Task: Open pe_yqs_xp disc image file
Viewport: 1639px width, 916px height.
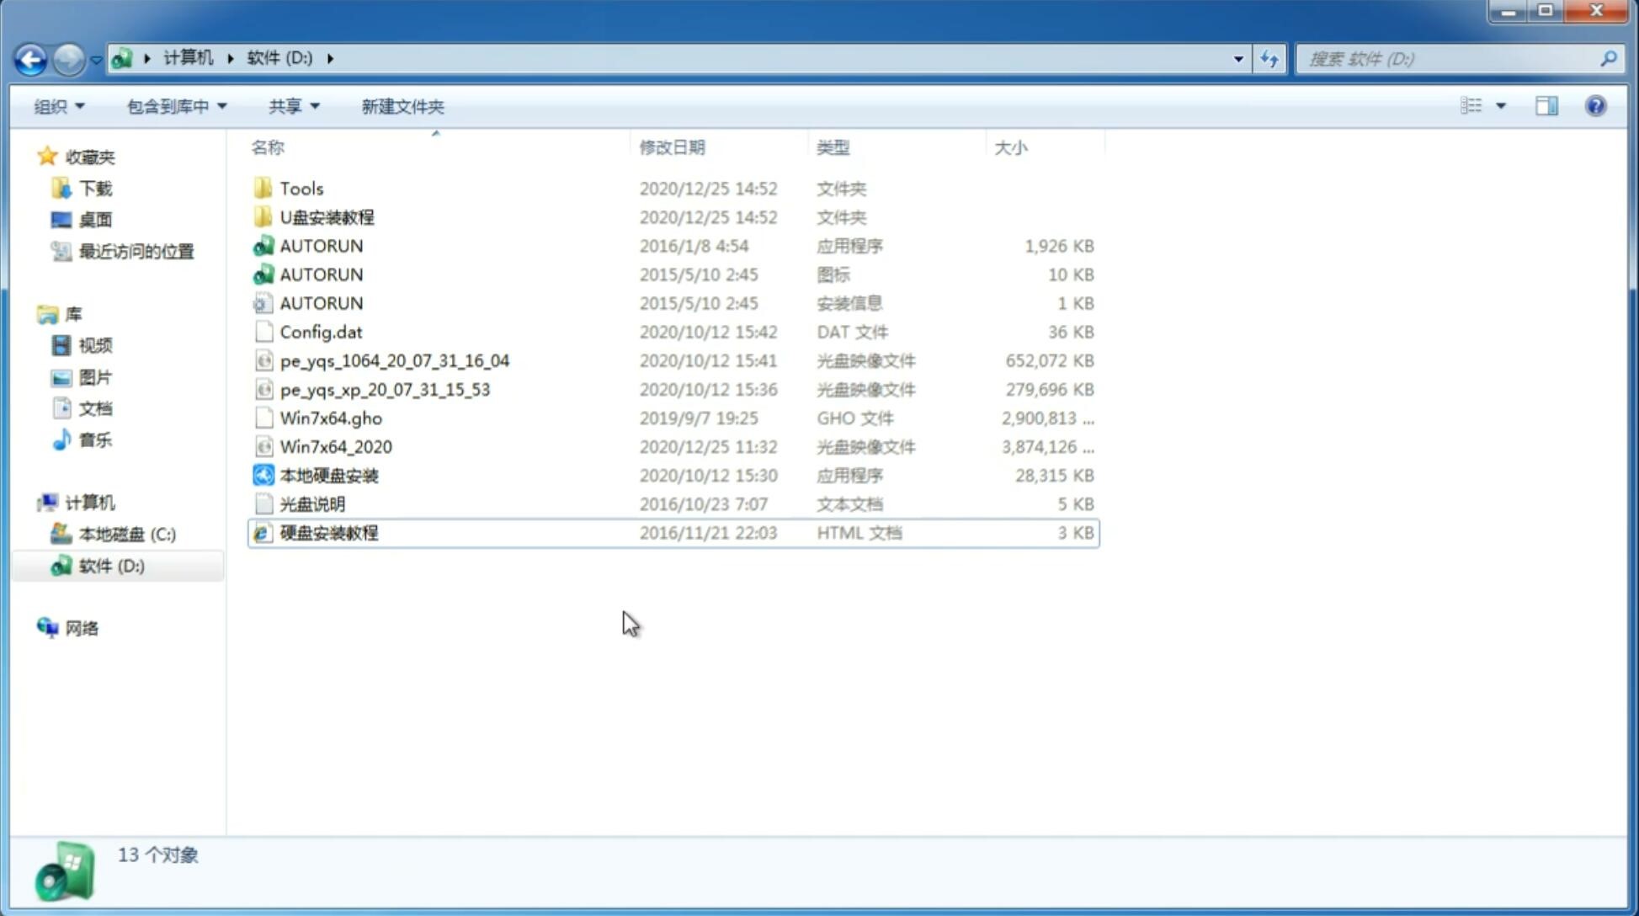Action: [385, 389]
